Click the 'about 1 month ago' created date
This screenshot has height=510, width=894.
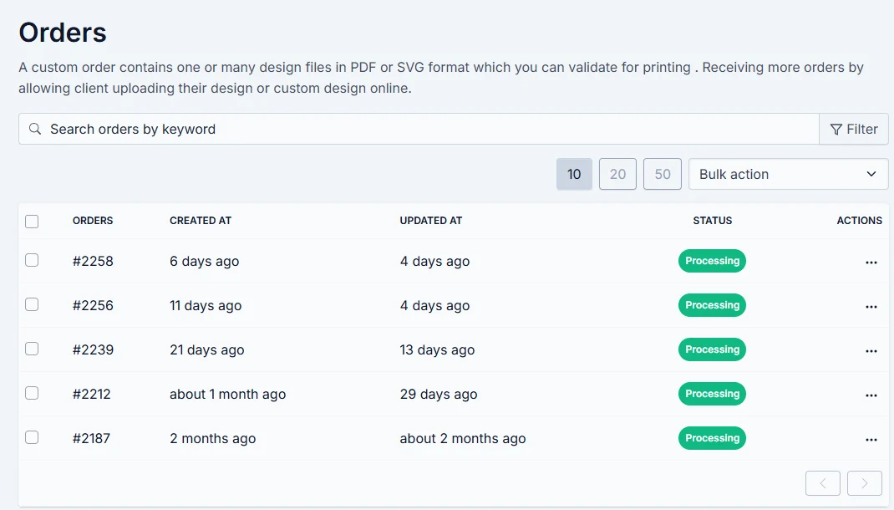point(227,394)
